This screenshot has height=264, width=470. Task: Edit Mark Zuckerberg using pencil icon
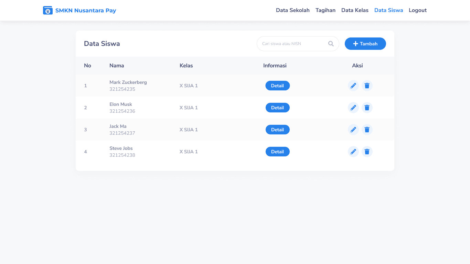click(353, 86)
